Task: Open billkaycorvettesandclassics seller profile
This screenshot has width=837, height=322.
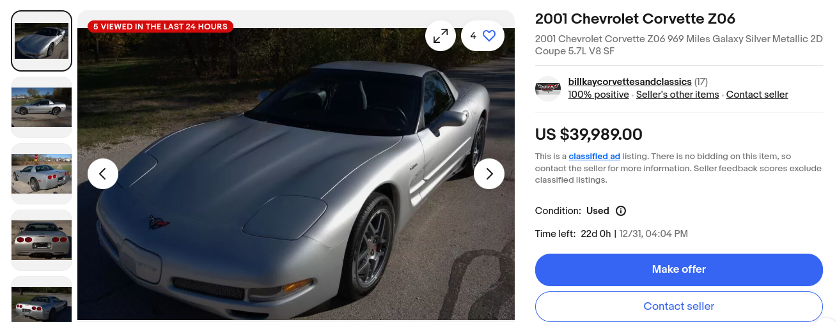Action: 630,82
